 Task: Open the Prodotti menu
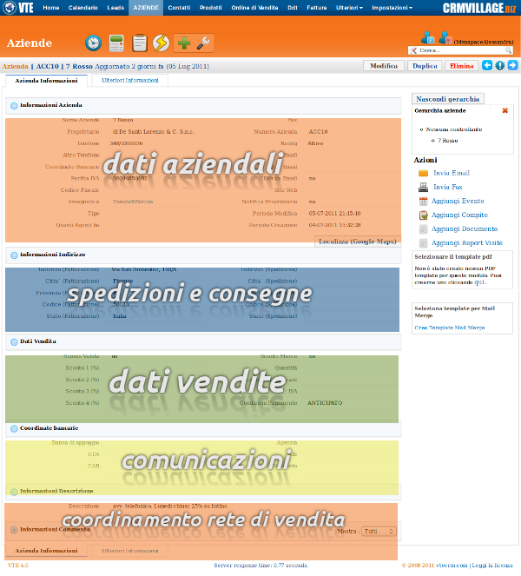pos(211,7)
